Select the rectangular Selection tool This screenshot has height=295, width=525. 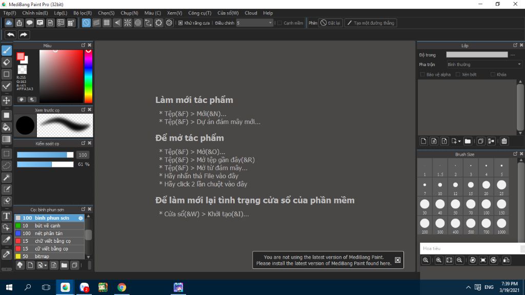pos(6,154)
